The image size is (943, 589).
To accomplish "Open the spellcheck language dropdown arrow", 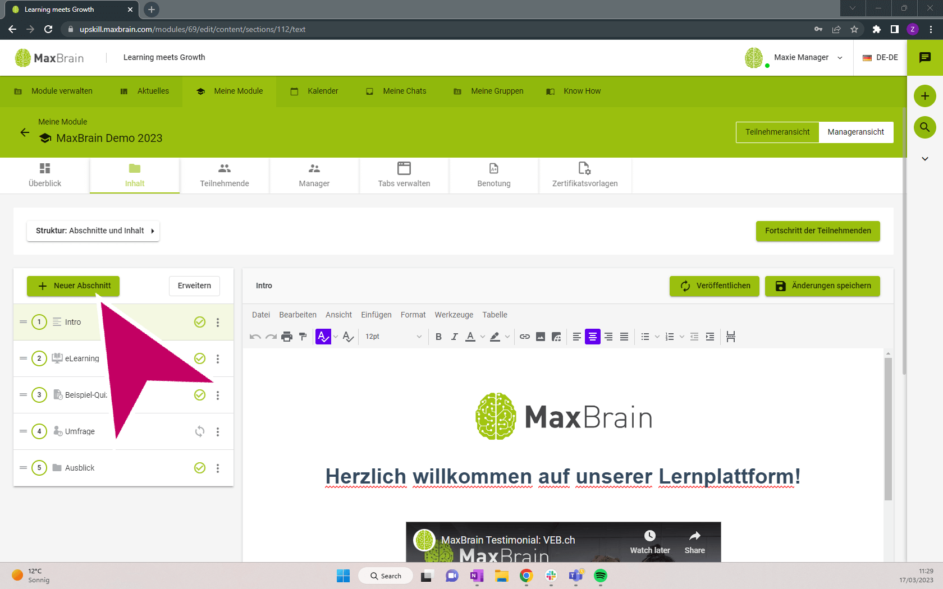I will point(336,337).
